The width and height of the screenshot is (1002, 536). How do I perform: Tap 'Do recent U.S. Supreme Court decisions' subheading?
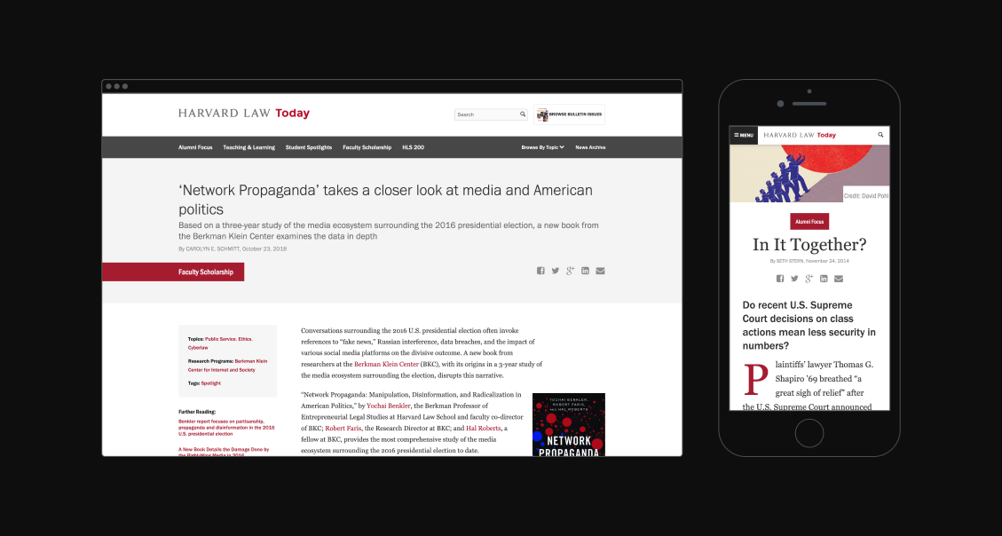pyautogui.click(x=809, y=325)
